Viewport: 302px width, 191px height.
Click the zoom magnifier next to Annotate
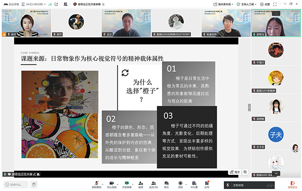(246, 172)
